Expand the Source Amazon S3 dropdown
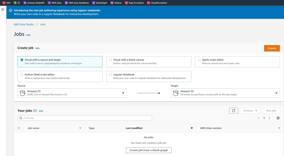 [72, 93]
